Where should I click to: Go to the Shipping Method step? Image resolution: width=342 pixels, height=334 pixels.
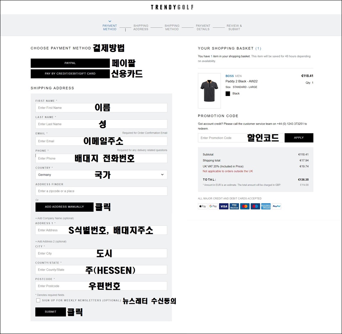click(x=172, y=27)
